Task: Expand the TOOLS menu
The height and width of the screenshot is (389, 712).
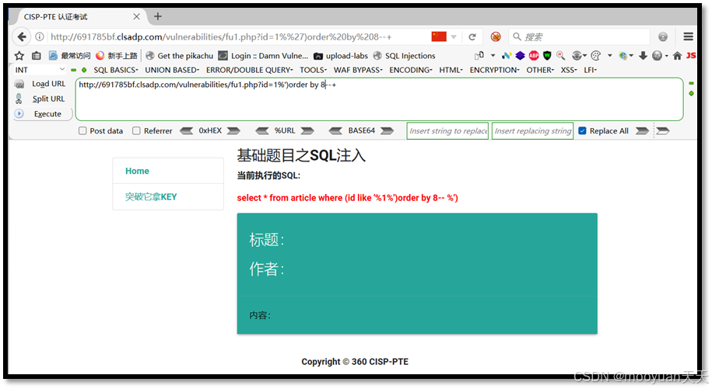Action: click(x=314, y=70)
